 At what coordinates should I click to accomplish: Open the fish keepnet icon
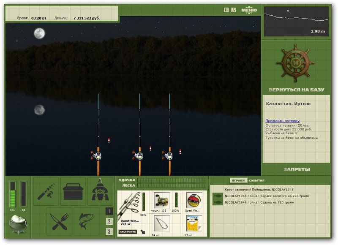click(87, 221)
